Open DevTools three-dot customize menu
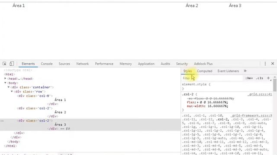 pos(265,64)
